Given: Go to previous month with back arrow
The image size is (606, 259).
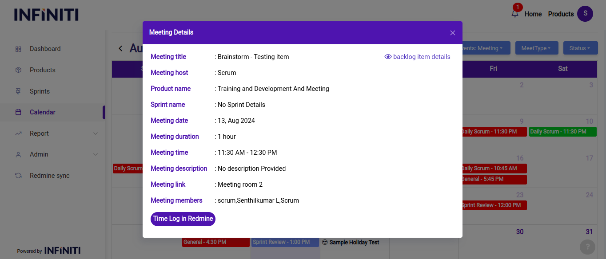Looking at the screenshot, I should point(120,48).
